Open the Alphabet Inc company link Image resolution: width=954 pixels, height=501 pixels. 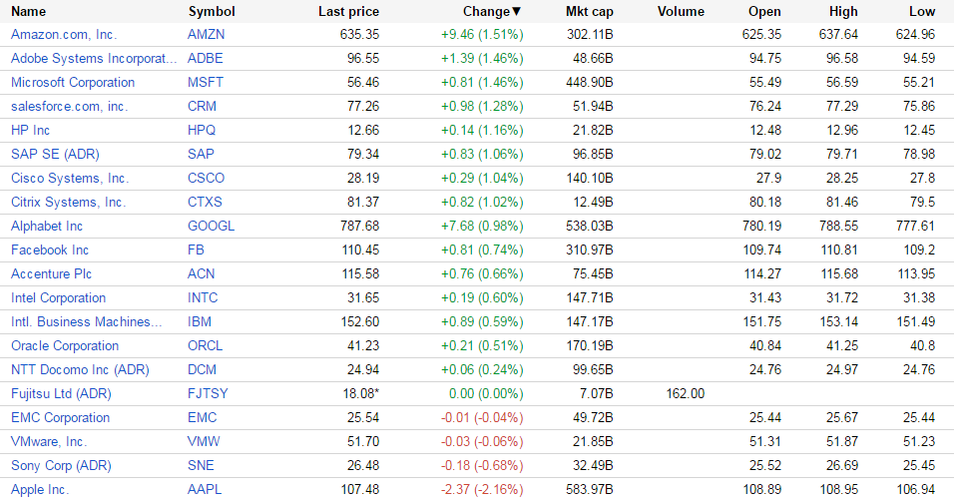tap(47, 227)
